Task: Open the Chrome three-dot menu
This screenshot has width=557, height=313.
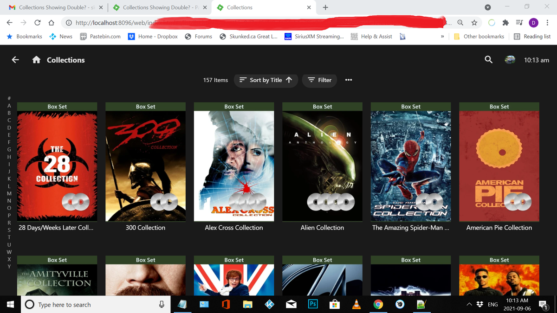Action: (548, 23)
